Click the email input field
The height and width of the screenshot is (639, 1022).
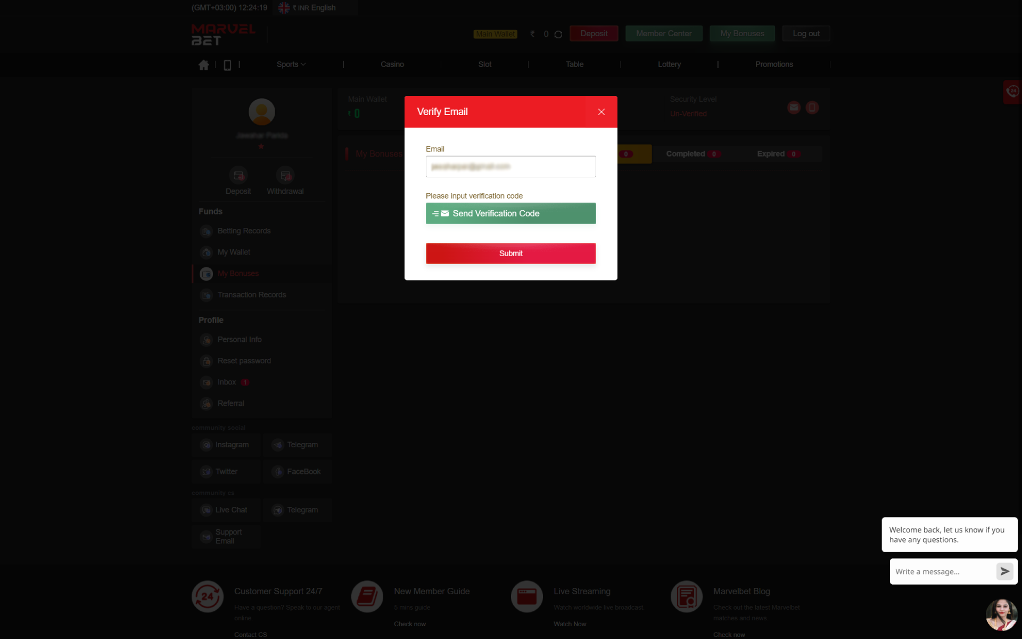510,166
